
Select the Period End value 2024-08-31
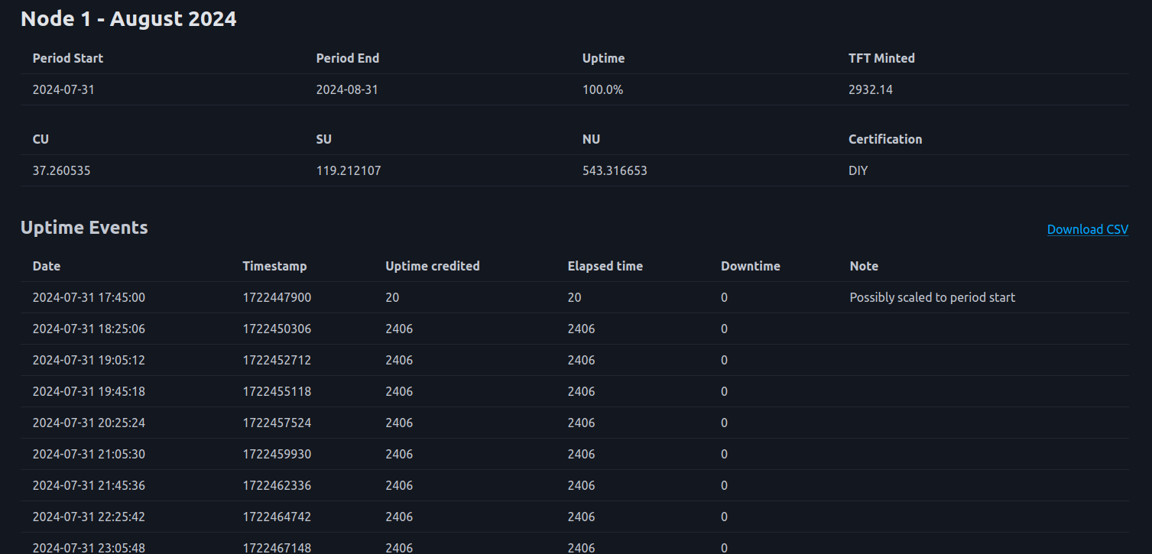point(347,89)
